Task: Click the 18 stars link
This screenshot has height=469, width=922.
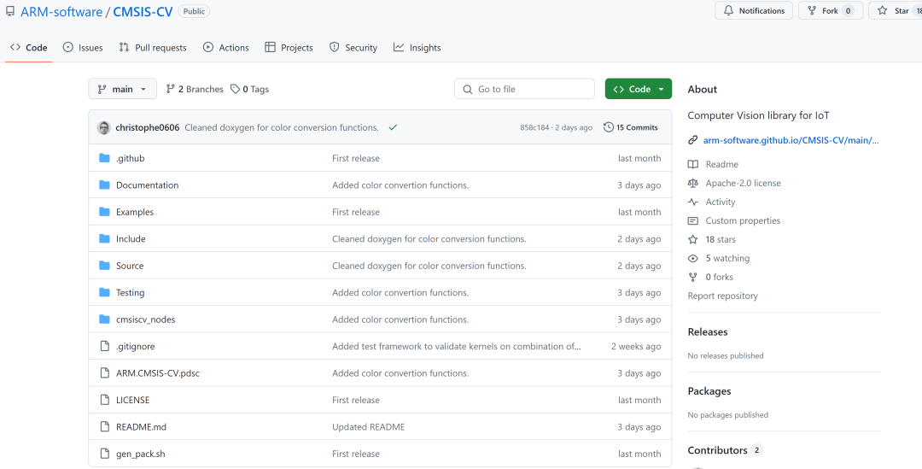Action: [721, 239]
